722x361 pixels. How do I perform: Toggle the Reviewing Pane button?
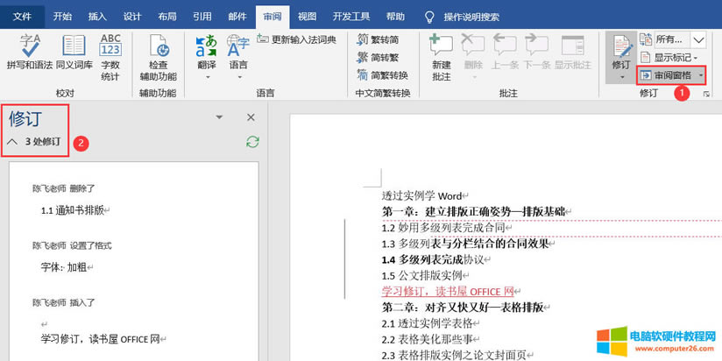(670, 75)
